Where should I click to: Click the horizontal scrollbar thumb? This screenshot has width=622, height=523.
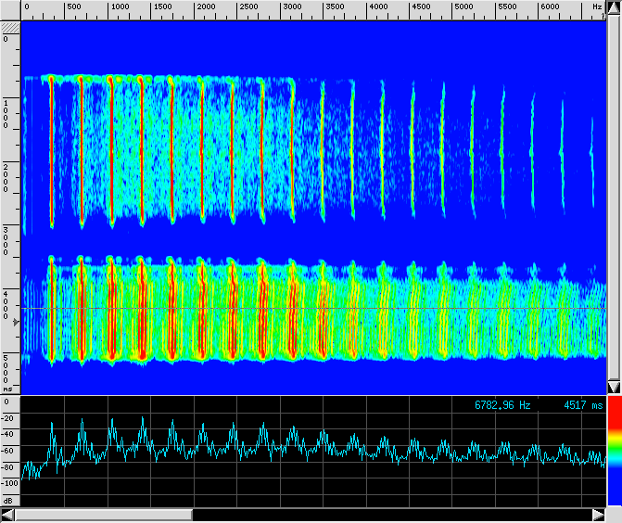pos(102,515)
